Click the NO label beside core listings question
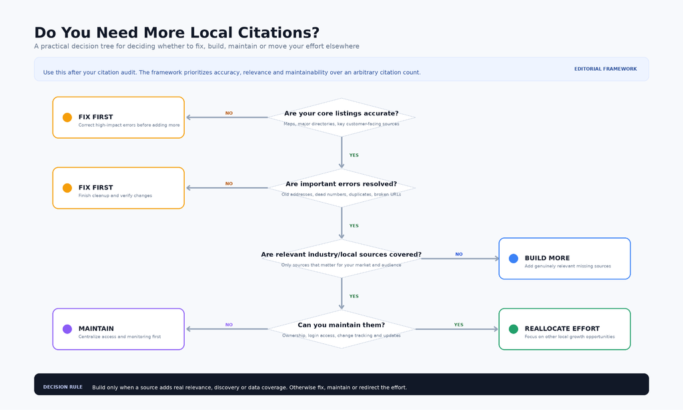This screenshot has width=683, height=410. point(229,113)
